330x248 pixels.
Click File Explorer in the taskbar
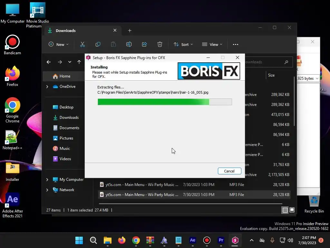pyautogui.click(x=108, y=240)
